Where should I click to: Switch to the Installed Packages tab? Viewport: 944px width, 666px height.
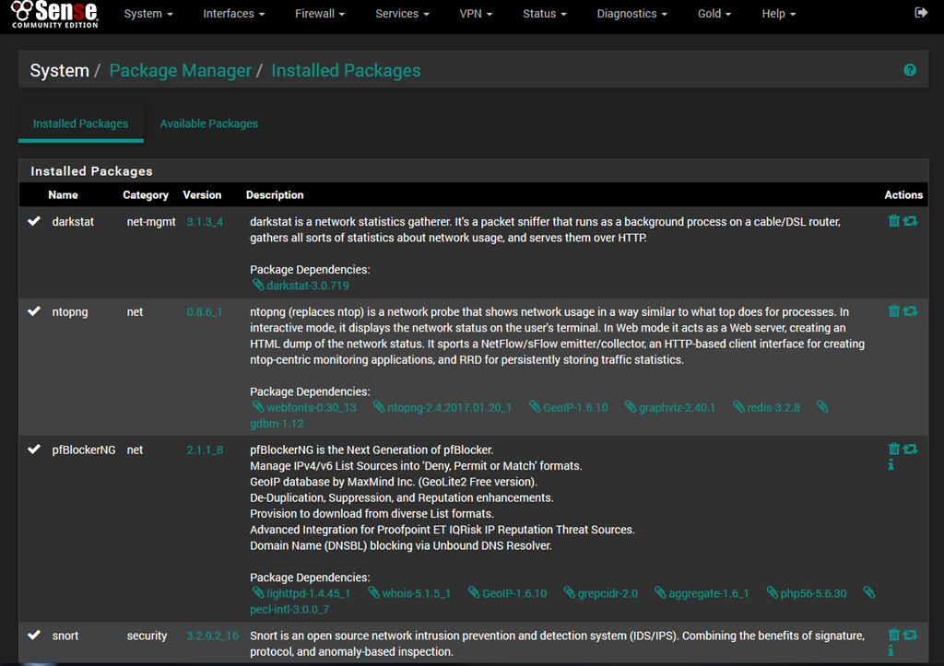81,123
